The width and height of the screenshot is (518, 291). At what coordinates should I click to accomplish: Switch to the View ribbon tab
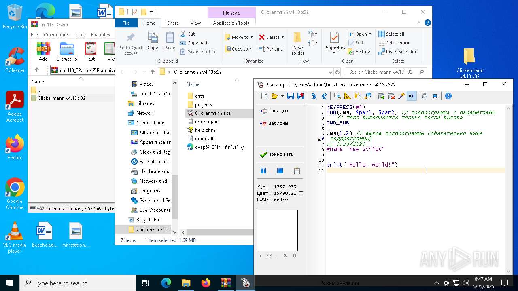pos(195,23)
